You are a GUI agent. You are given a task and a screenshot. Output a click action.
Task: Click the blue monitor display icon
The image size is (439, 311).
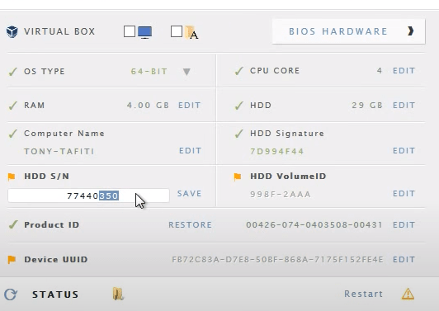tap(144, 32)
